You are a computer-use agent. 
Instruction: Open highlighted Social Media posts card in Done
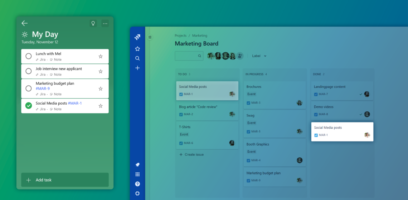[342, 132]
